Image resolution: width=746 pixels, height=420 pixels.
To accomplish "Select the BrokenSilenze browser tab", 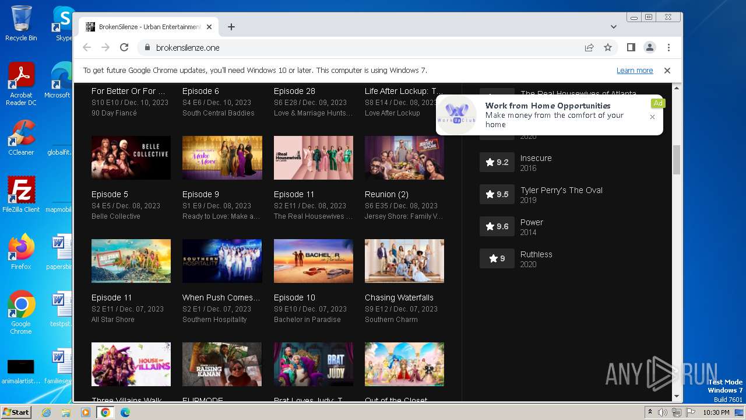I will pos(149,27).
